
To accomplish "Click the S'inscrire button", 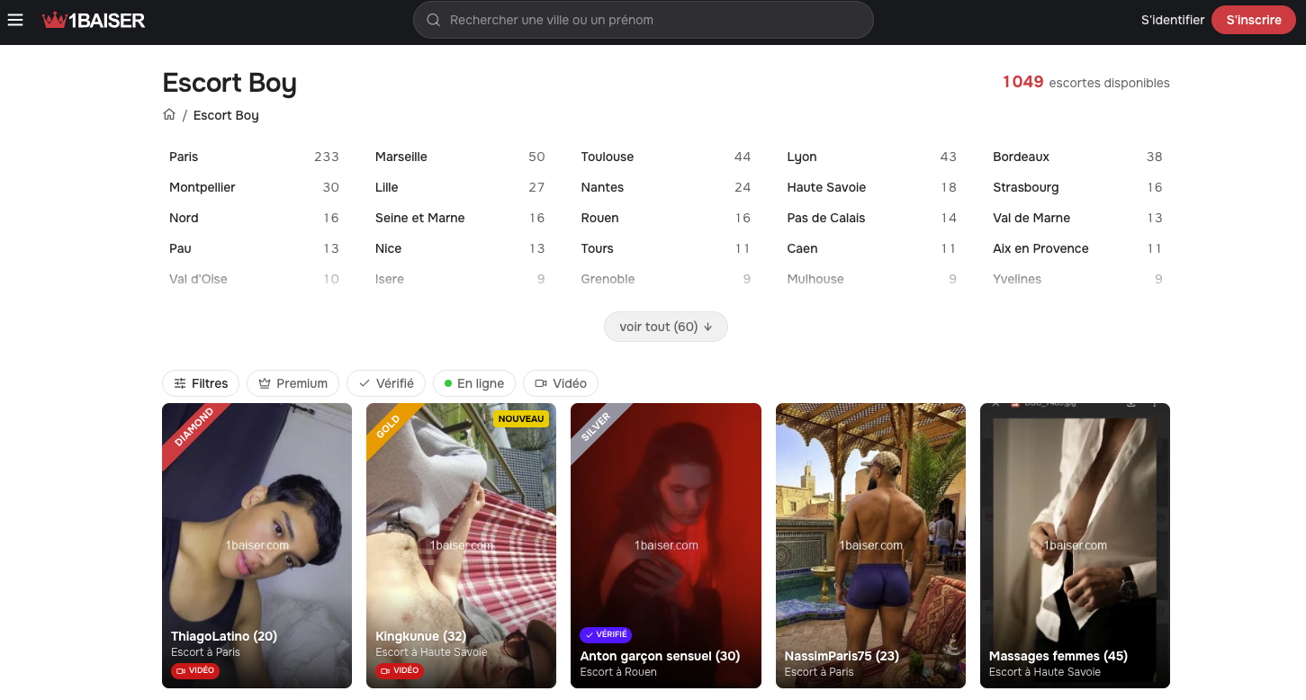I will click(x=1254, y=20).
